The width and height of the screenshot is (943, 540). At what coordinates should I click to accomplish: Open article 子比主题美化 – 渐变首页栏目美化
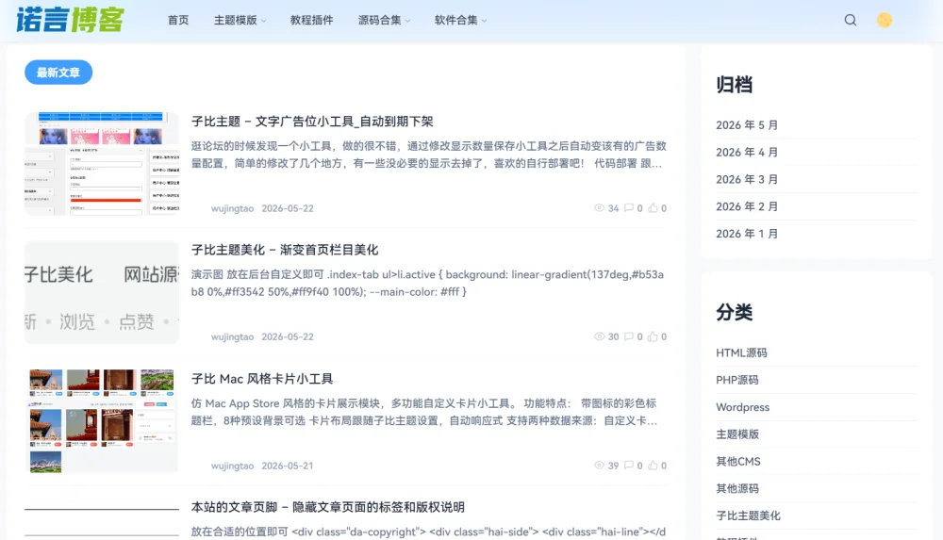[x=285, y=250]
